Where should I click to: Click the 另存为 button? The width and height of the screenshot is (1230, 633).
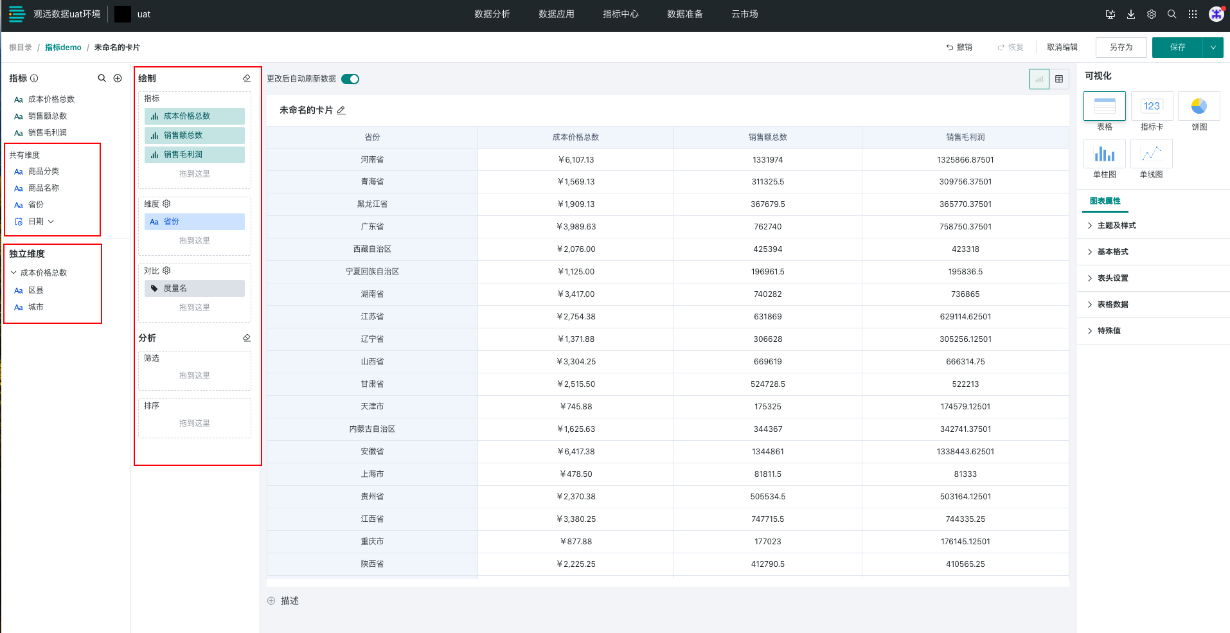1121,48
